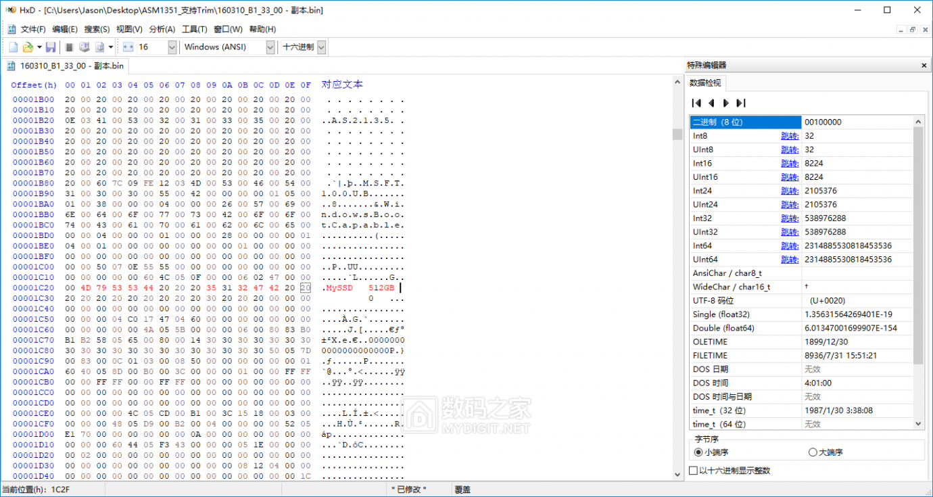Open the 分析(A) menu
Viewport: 933px width, 497px height.
162,29
